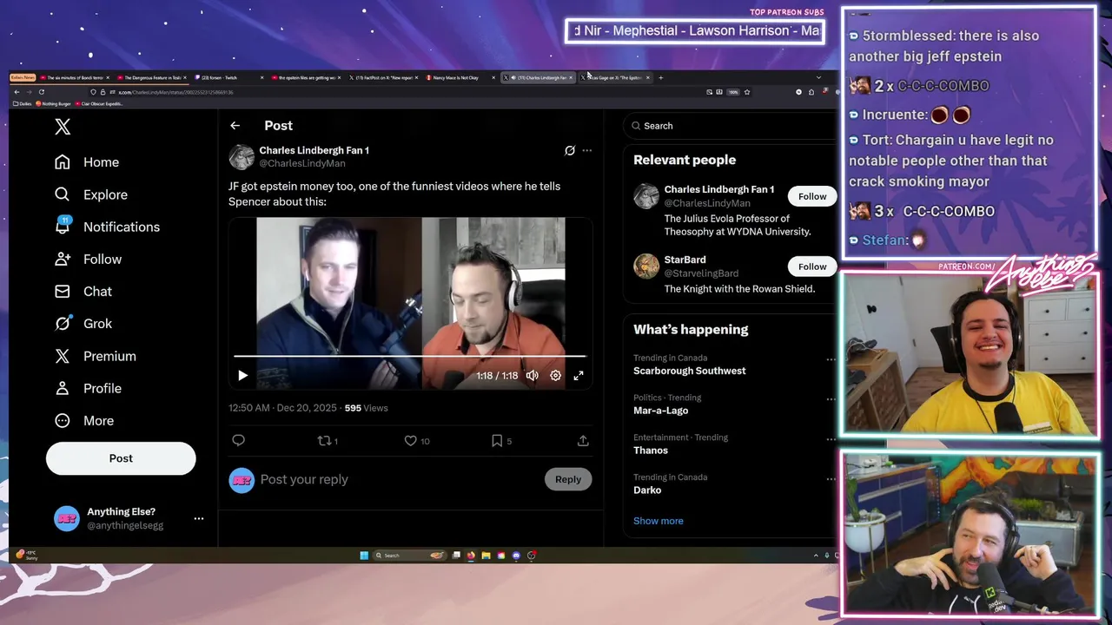The height and width of the screenshot is (625, 1112).
Task: Click the X logo in the sidebar
Action: tap(63, 127)
